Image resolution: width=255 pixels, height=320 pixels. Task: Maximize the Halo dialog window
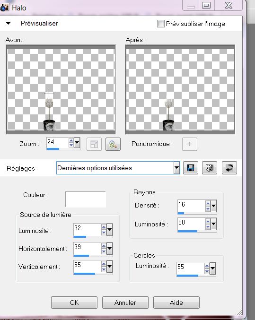pyautogui.click(x=206, y=5)
